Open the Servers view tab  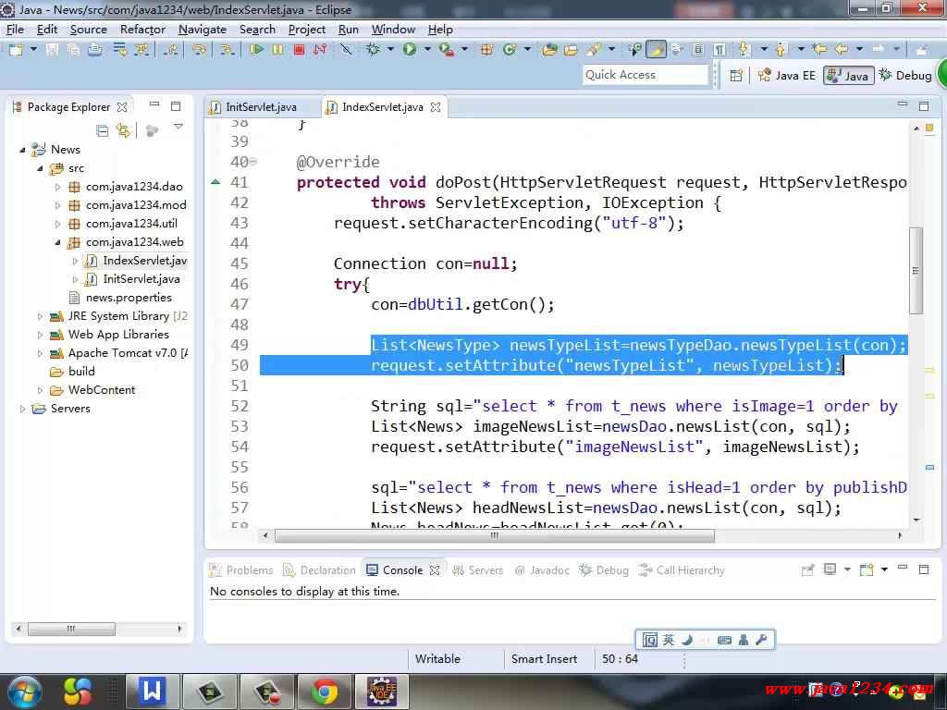point(478,570)
